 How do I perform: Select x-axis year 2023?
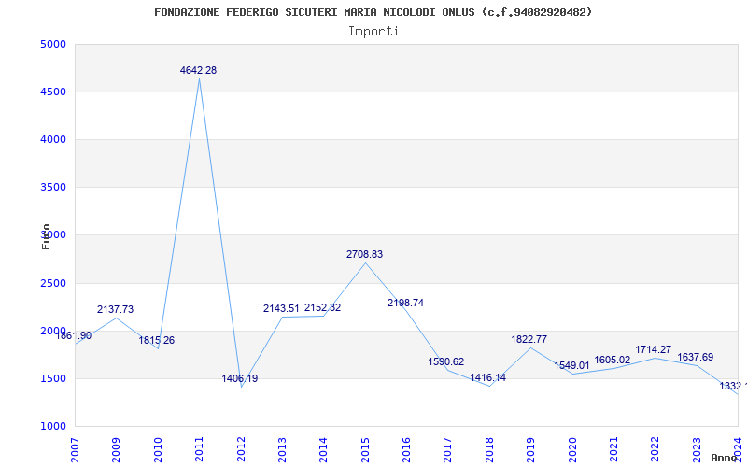click(x=697, y=449)
